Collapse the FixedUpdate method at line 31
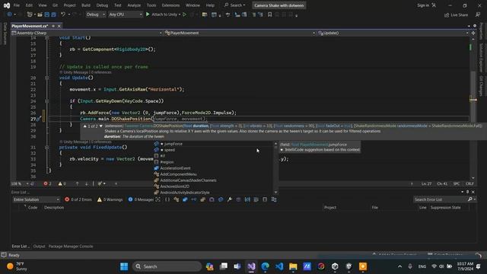Viewport: 487px width, 274px height. (47, 147)
